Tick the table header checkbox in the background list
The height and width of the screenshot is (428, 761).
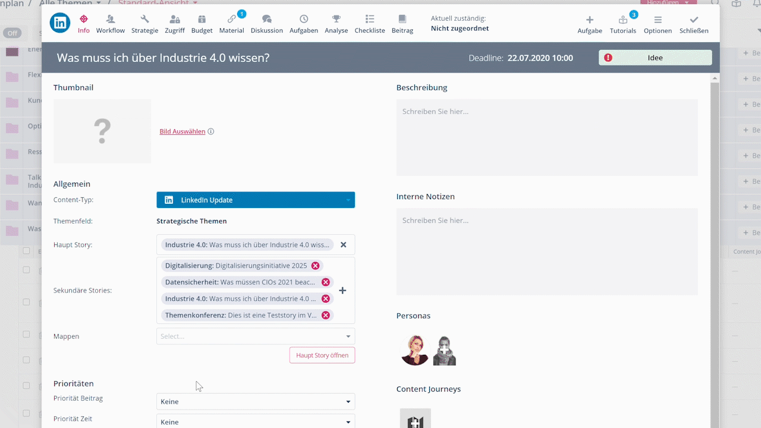point(26,251)
